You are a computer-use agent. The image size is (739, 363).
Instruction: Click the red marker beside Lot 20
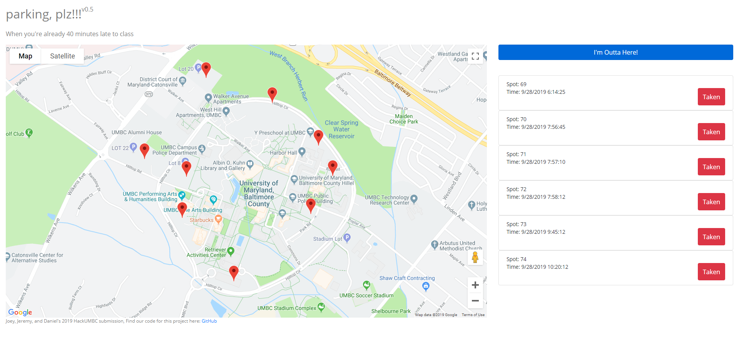click(206, 70)
